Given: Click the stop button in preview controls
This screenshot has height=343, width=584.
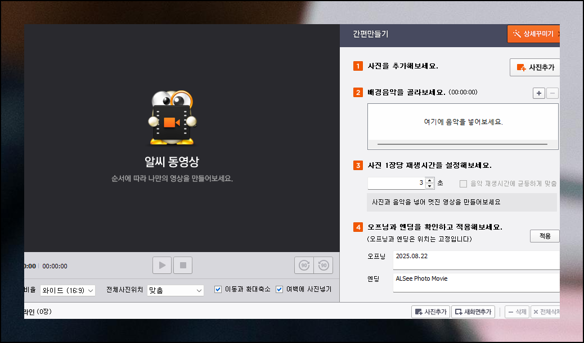Looking at the screenshot, I should tap(183, 266).
